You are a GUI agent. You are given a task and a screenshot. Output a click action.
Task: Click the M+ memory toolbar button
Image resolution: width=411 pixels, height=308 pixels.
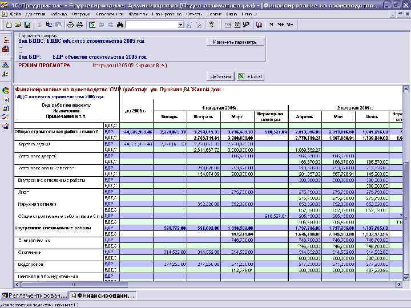(x=280, y=25)
